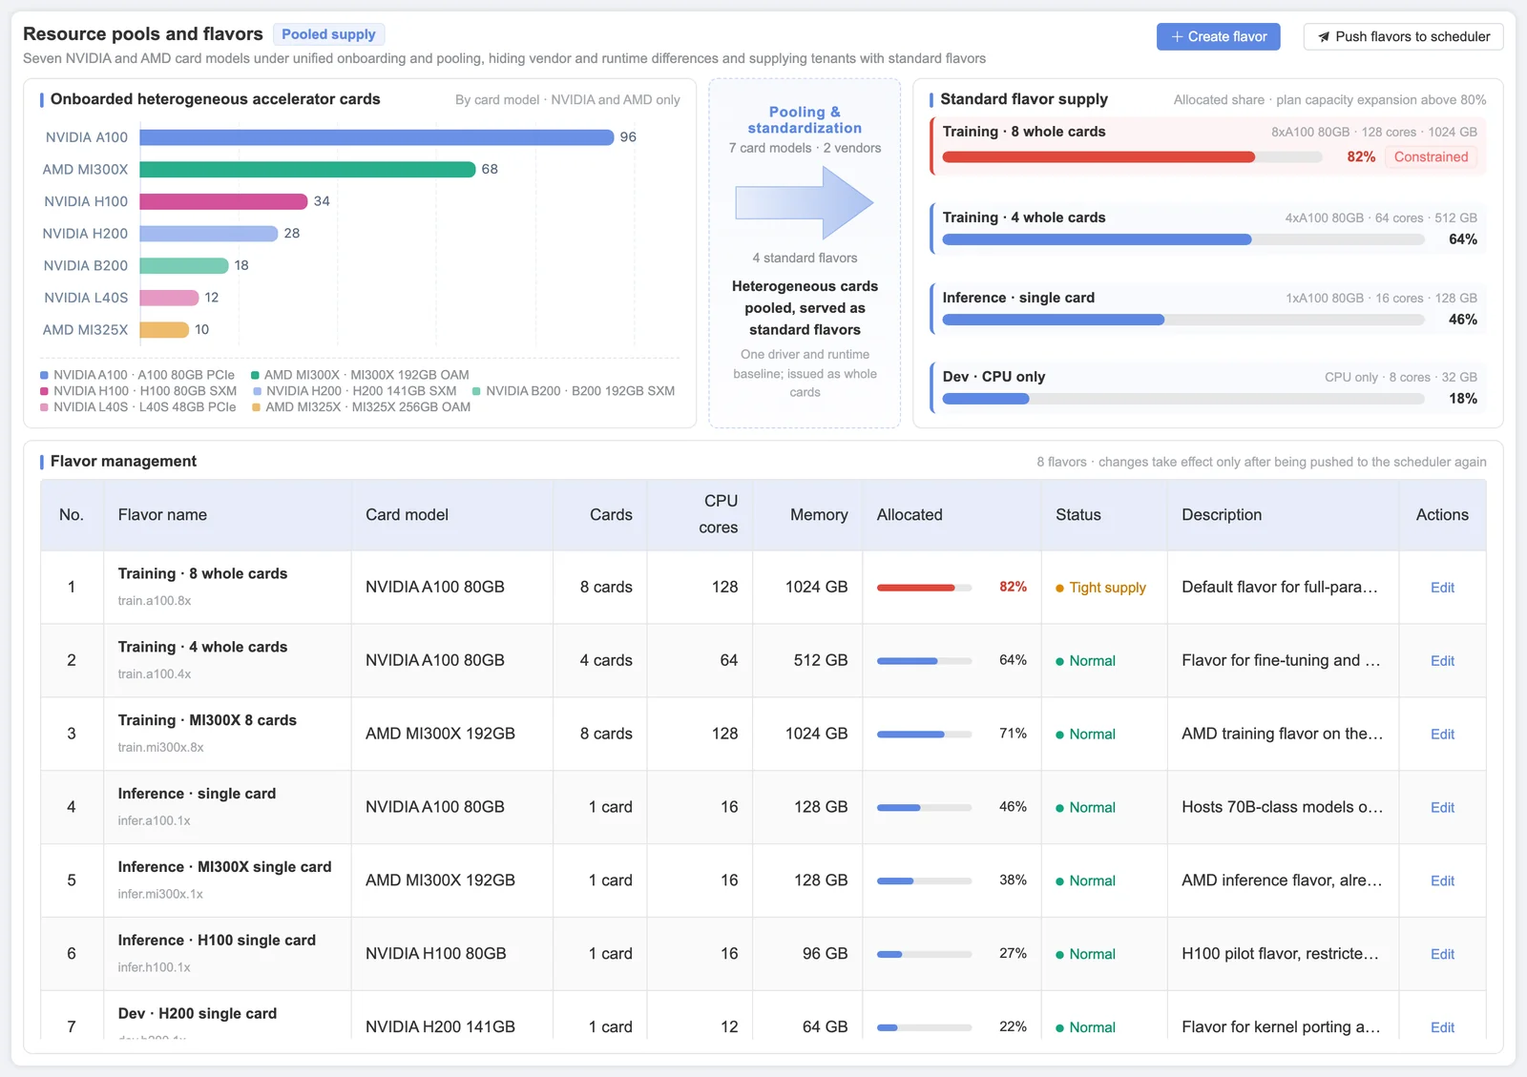
Task: Click Push flavors to scheduler button
Action: pos(1403,36)
